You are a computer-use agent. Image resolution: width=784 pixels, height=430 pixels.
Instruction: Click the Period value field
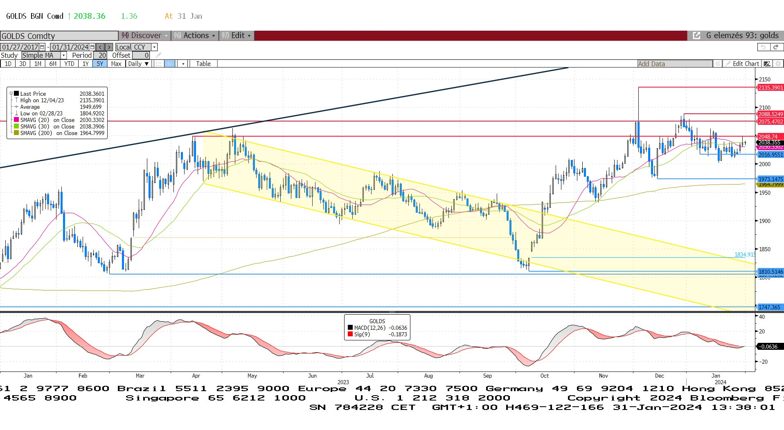tap(101, 55)
